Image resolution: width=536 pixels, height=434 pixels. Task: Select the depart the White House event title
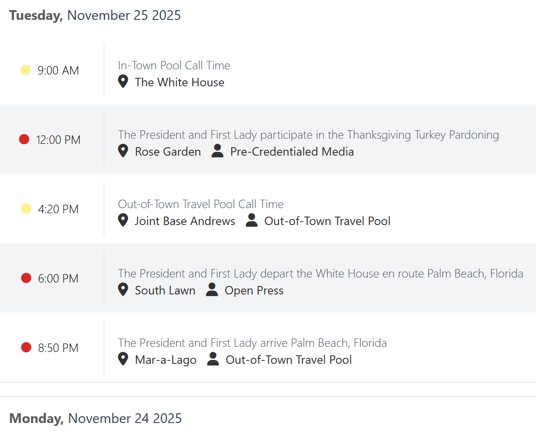click(320, 274)
